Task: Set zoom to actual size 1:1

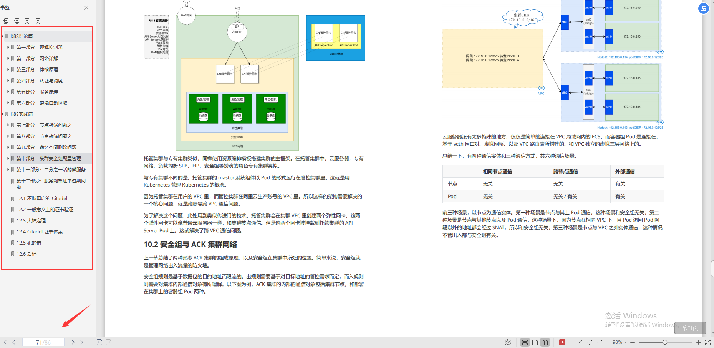Action: click(x=580, y=342)
